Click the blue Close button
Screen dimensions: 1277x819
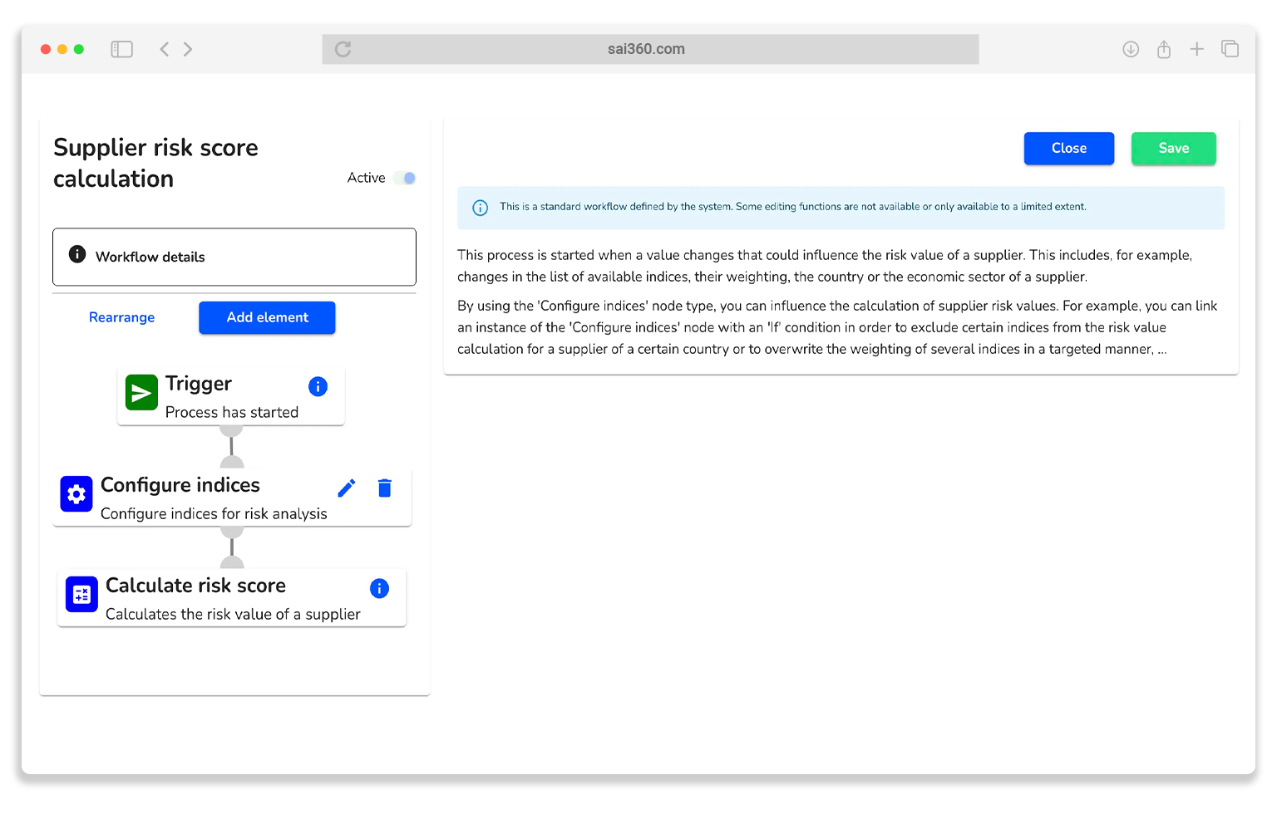pos(1068,149)
